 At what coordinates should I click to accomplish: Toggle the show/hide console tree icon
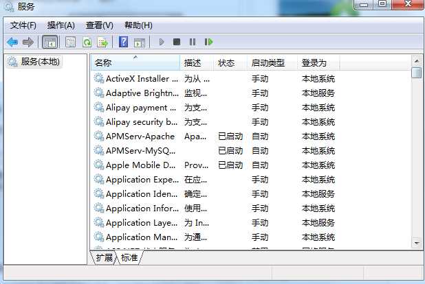(50, 43)
